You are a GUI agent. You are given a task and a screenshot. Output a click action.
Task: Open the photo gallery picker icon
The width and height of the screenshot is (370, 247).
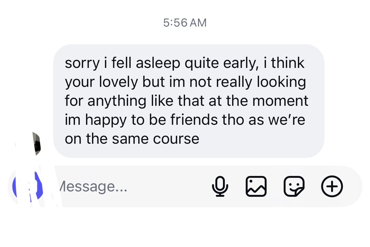pyautogui.click(x=256, y=186)
